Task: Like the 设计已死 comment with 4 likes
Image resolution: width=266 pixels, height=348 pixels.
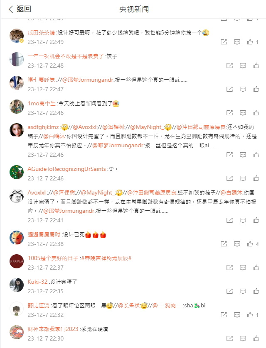Action: 250,244
